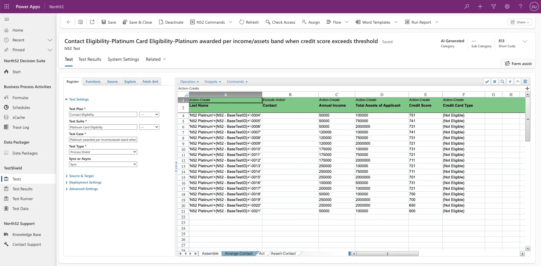Image resolution: width=541 pixels, height=266 pixels.
Task: Click the plus icon beside the formula bar
Action: click(527, 88)
